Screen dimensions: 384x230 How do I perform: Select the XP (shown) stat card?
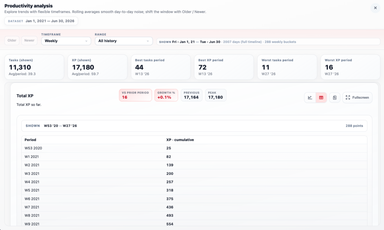pos(97,67)
